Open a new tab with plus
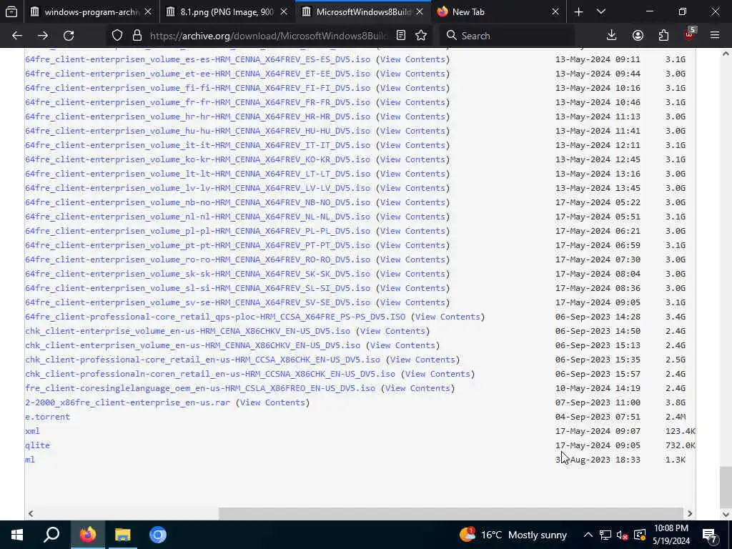The width and height of the screenshot is (732, 549). (x=578, y=11)
